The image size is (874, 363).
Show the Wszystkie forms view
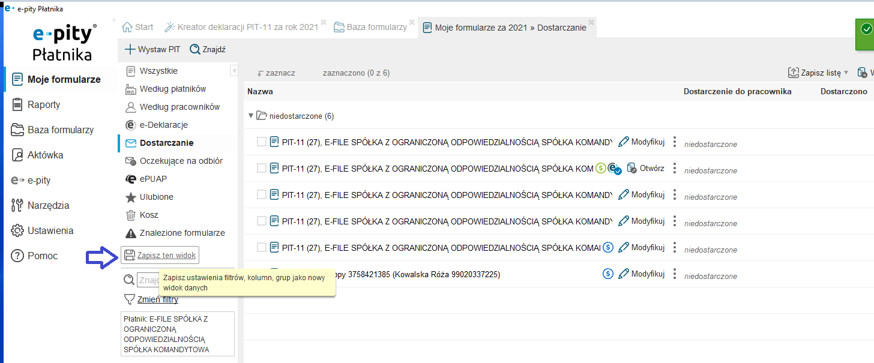click(152, 71)
